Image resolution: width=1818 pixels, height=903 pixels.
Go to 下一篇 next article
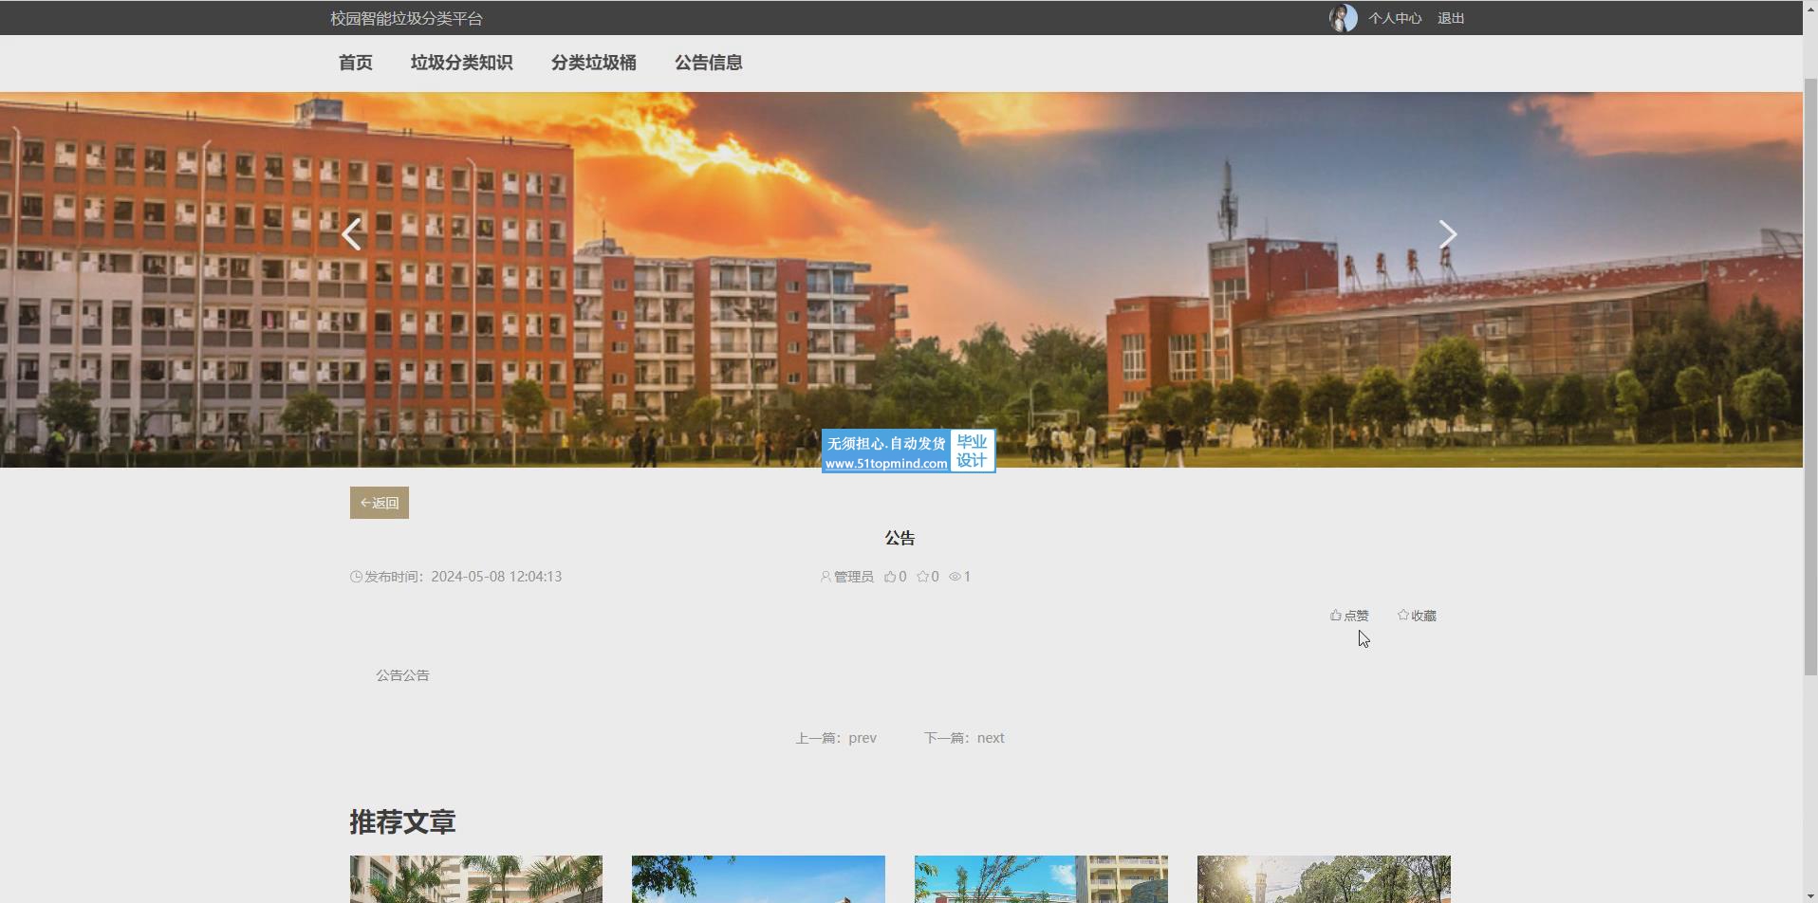(964, 738)
